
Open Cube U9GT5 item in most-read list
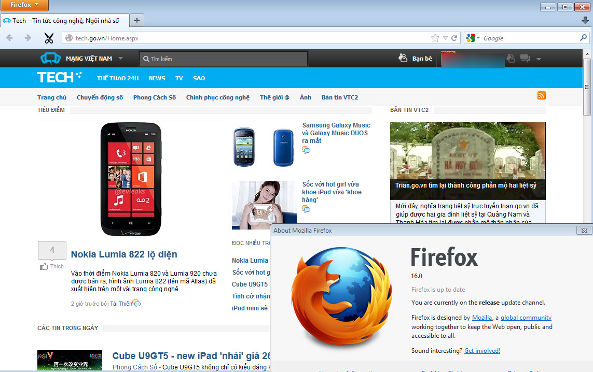coord(250,284)
